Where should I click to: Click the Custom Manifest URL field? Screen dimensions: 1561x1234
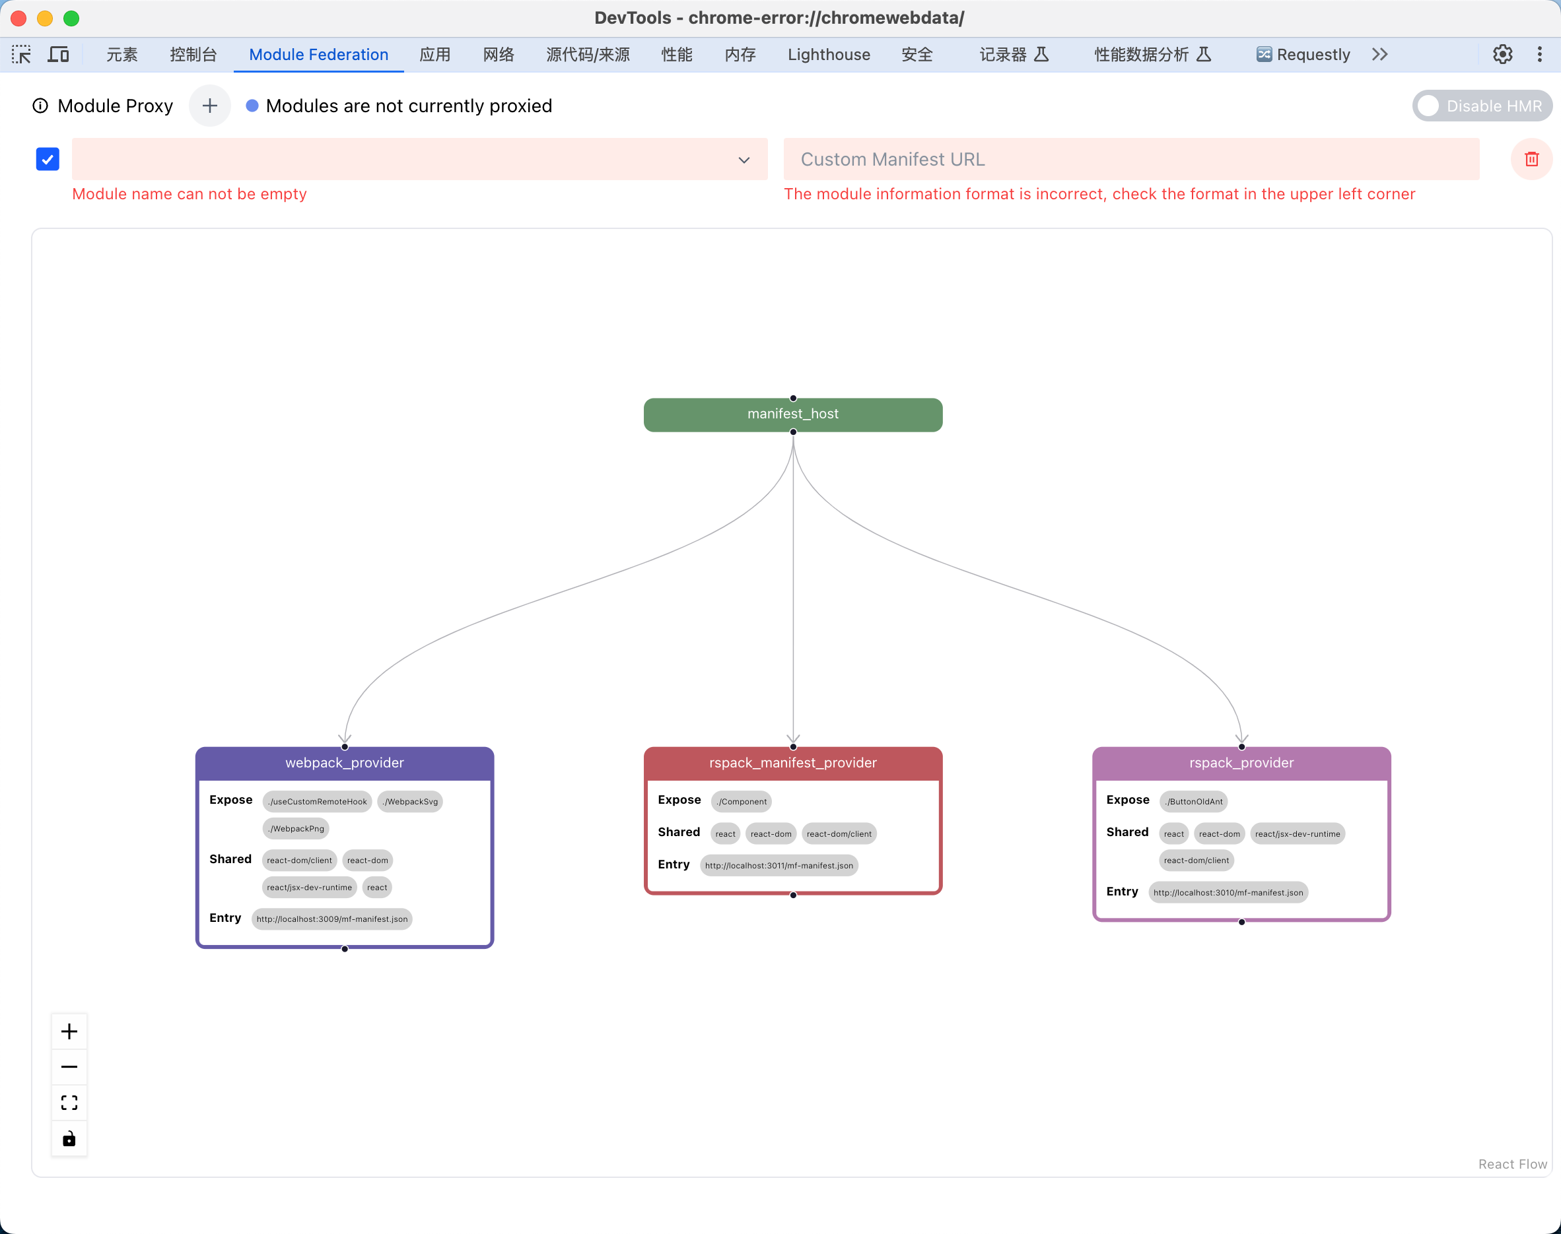pos(1131,160)
